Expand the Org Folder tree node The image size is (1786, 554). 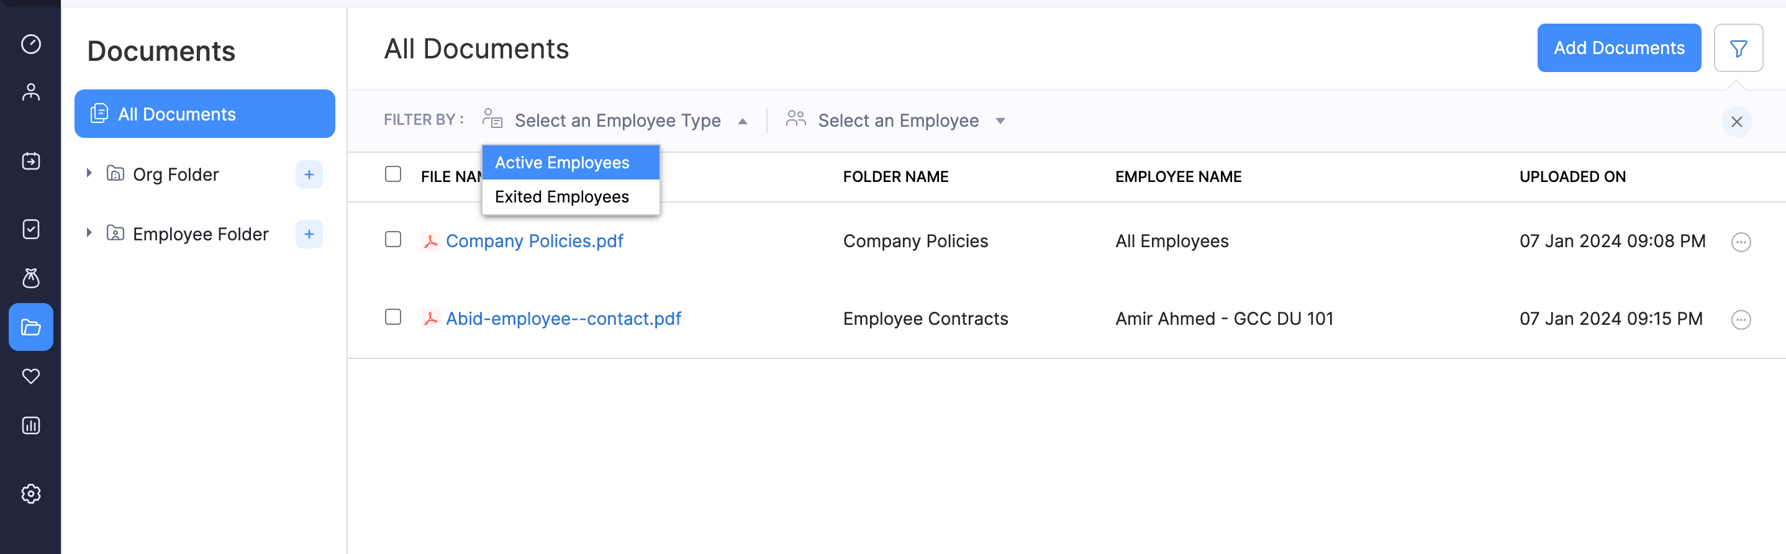89,173
